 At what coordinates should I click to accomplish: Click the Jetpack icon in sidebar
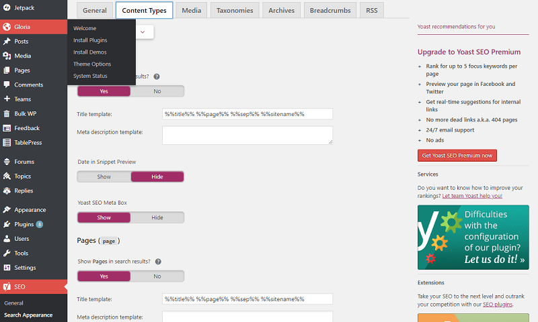point(7,7)
